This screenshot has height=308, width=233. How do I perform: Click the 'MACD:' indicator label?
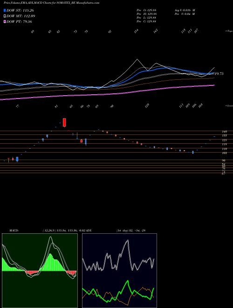(x=14, y=231)
